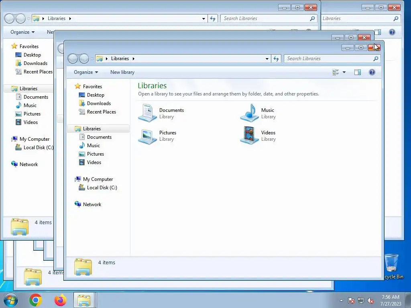Launch Google Chrome from taskbar

pos(36,300)
